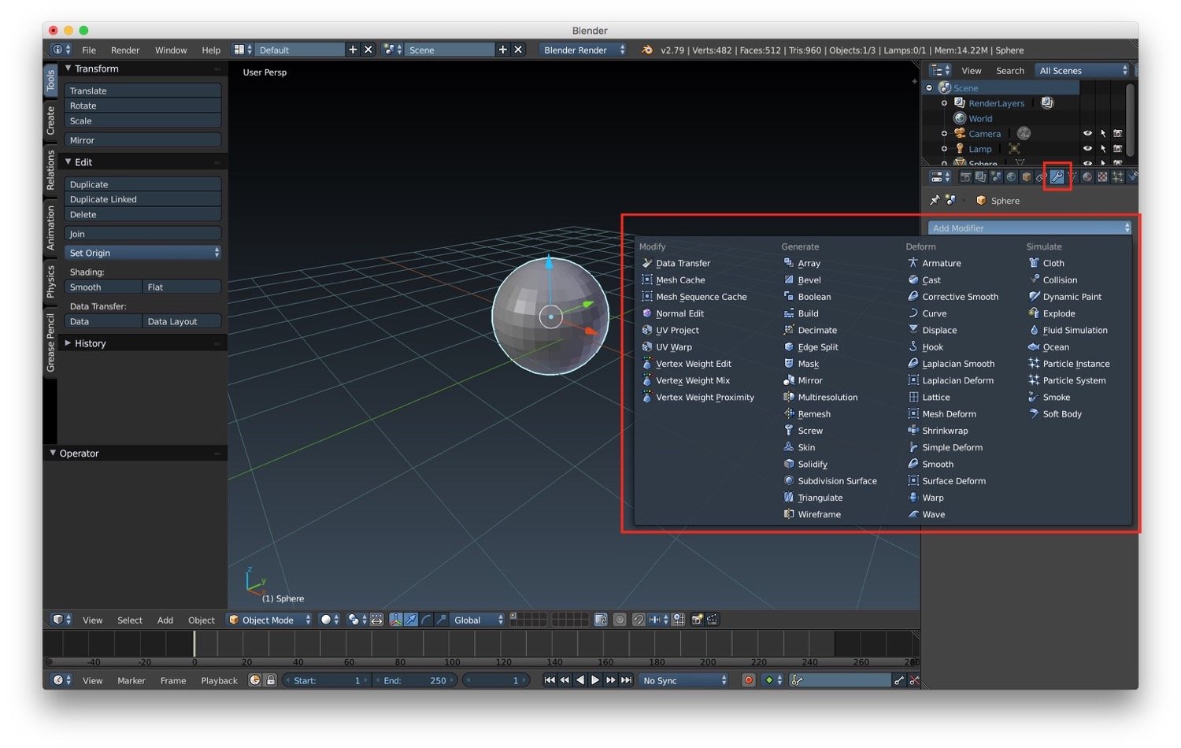Click the Blender info editor icon
Screen dimensions: 1181x748
pos(61,50)
